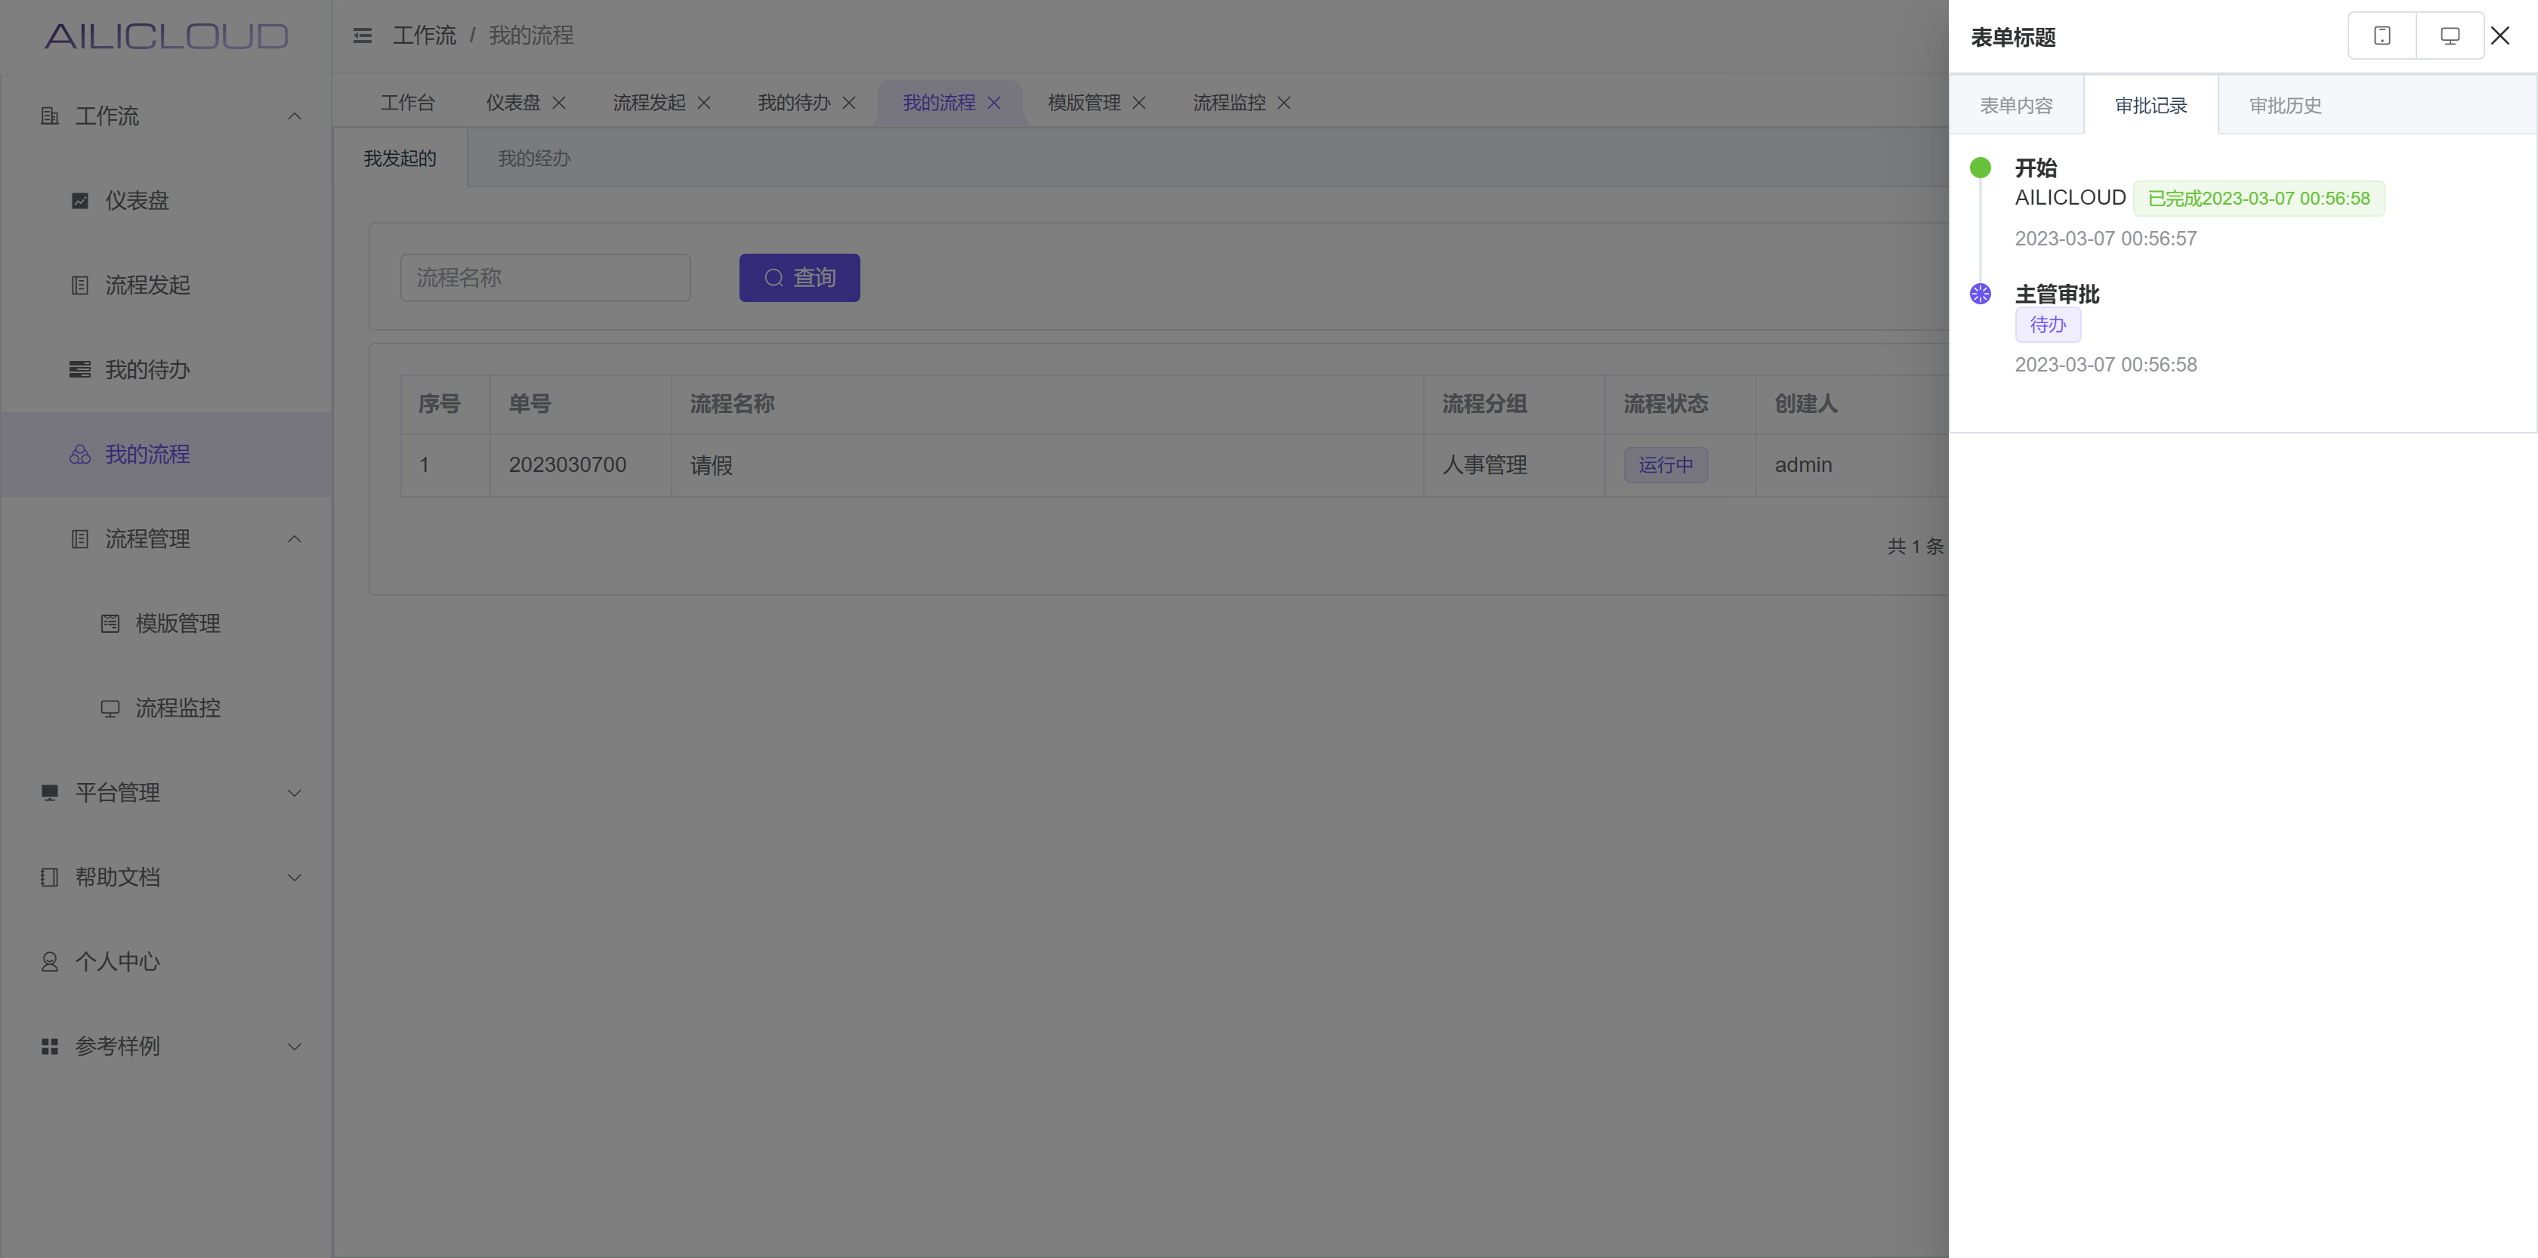Collapse the 工作流 menu chevron
This screenshot has height=1258, width=2538.
coord(294,116)
